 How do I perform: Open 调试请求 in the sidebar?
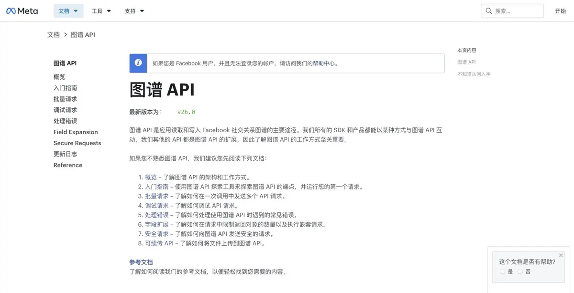coord(65,110)
